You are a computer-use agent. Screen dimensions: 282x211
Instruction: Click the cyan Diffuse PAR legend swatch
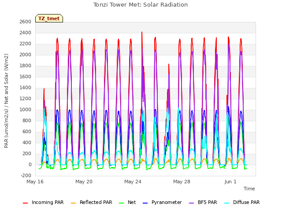tap(227, 203)
